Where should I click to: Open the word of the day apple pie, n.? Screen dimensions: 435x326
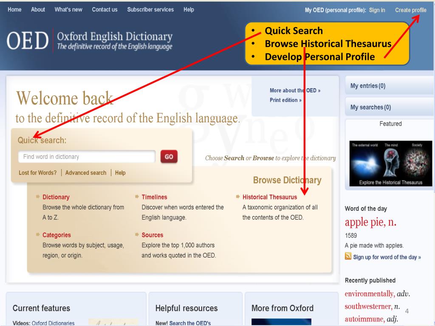tap(370, 222)
